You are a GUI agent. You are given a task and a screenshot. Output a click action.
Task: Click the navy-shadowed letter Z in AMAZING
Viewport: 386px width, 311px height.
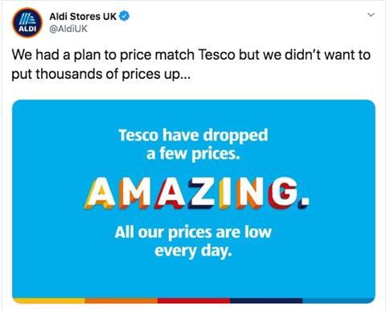pyautogui.click(x=201, y=194)
